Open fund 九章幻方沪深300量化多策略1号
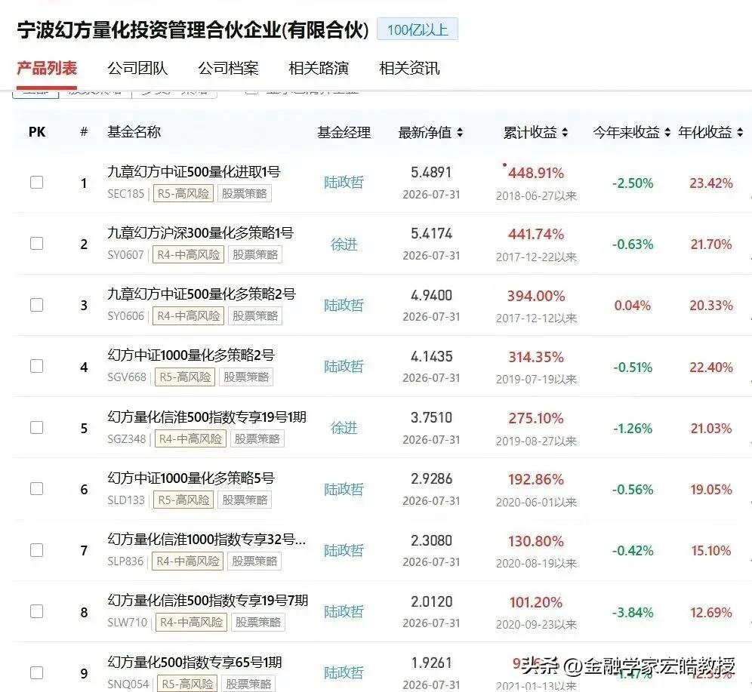This screenshot has width=752, height=692. [201, 233]
